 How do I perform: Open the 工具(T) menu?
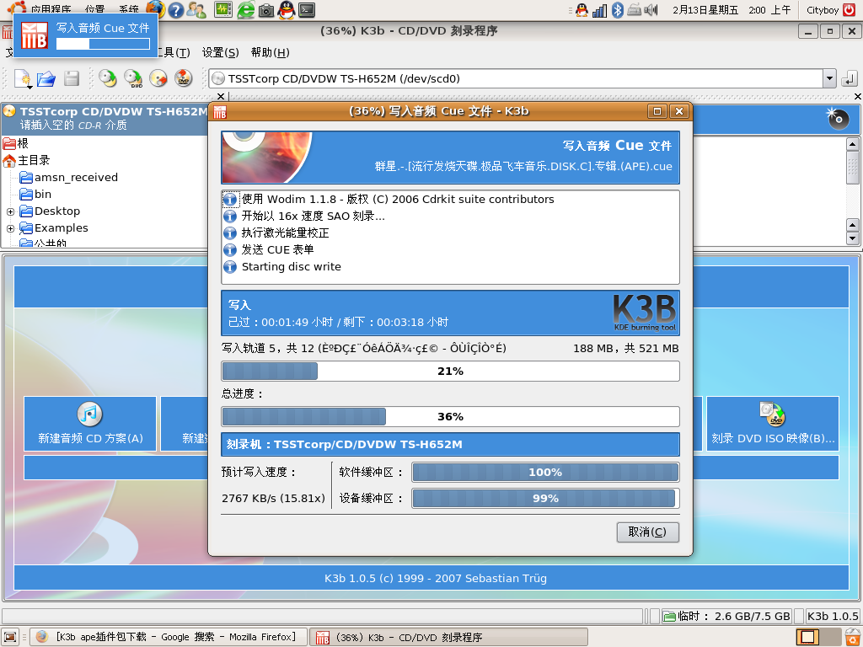click(174, 52)
